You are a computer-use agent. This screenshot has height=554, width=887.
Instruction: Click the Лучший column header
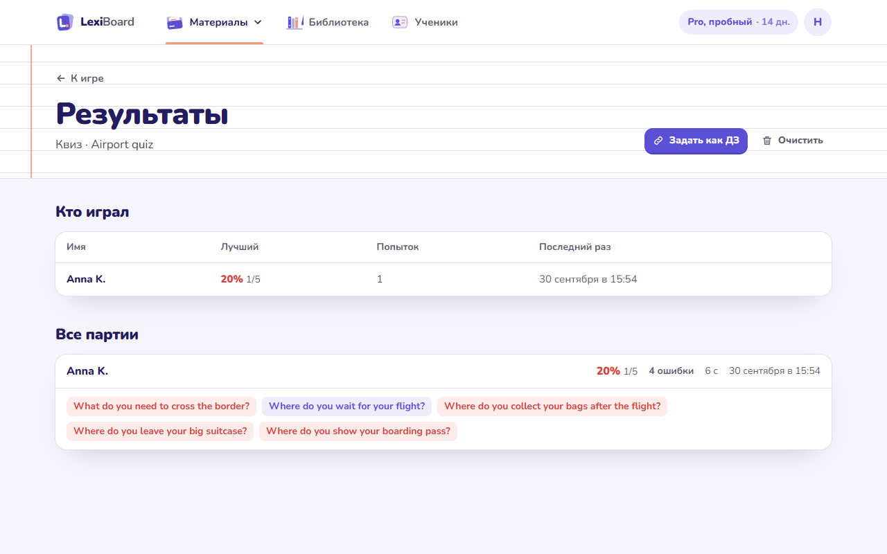[240, 247]
